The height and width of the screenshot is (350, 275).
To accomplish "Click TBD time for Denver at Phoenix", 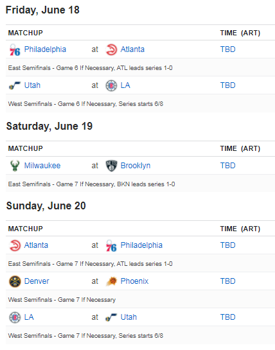I will coord(228,281).
